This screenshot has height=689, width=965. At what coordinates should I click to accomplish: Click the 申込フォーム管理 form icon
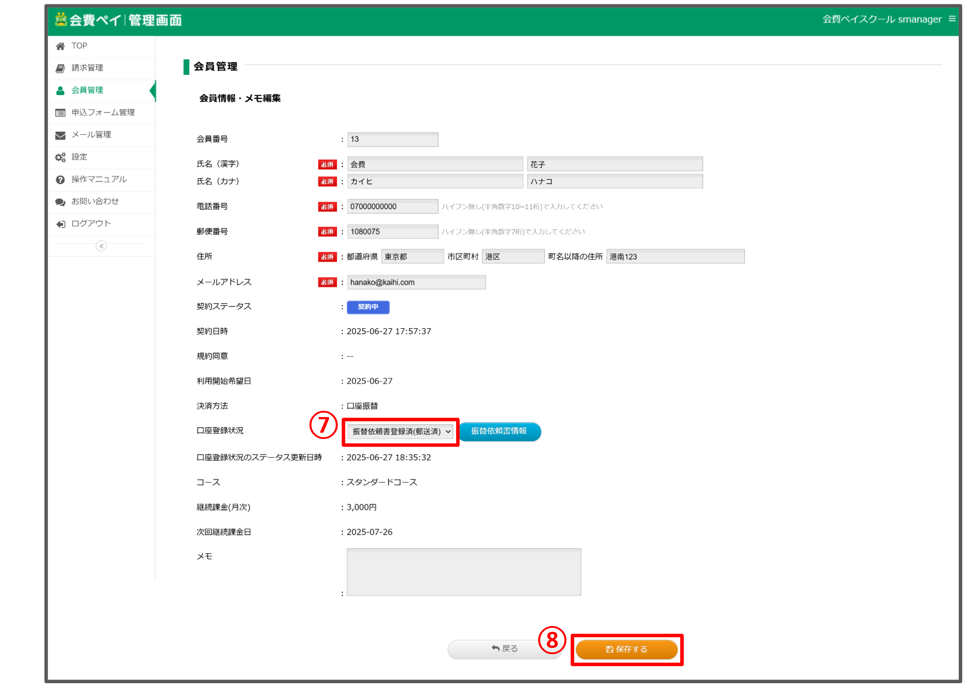[60, 113]
